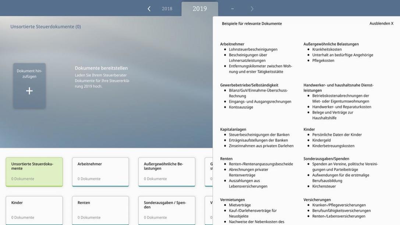Click the Dokument hinzufügen tile
The image size is (400, 225).
pos(29,74)
